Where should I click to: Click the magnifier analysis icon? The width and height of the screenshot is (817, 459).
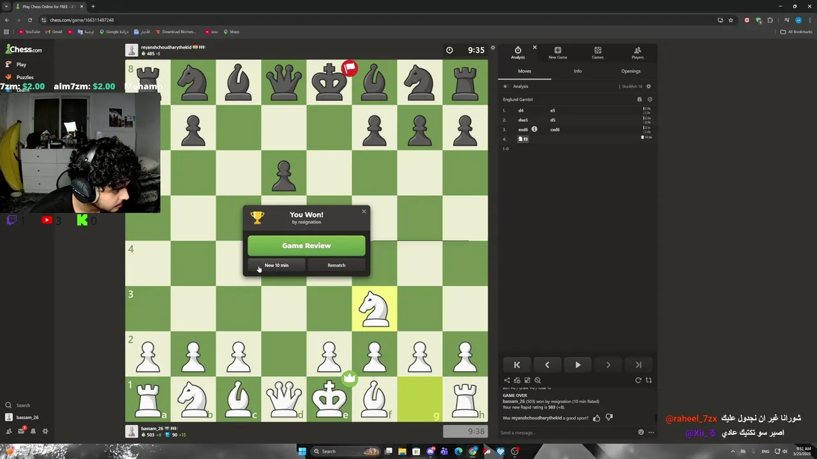pos(537,380)
